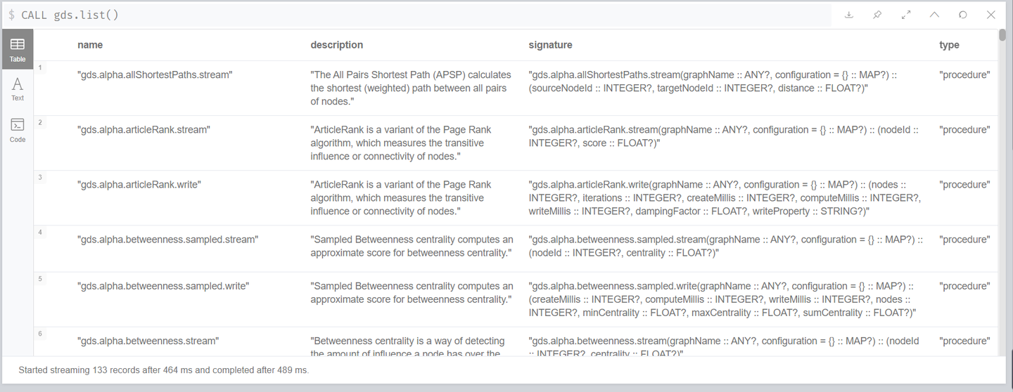Click the export results download icon
This screenshot has height=392, width=1013.
tap(849, 15)
